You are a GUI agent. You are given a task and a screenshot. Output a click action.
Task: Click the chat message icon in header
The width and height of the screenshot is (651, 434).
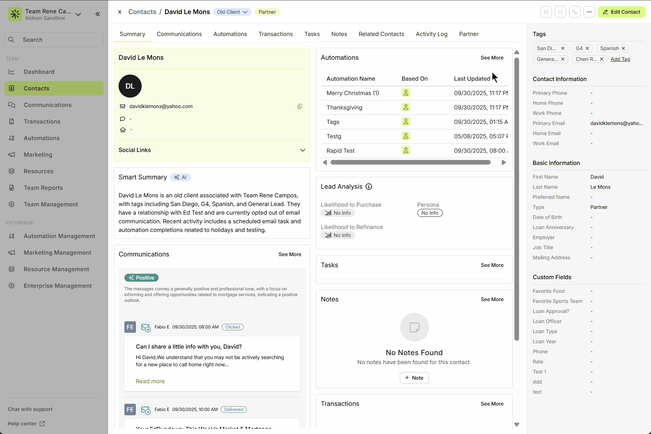561,12
